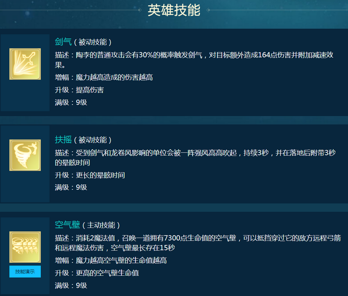Click 增幅：魔力越高空气壁的生命值越高 line
348x296 pixels.
[x=111, y=260]
